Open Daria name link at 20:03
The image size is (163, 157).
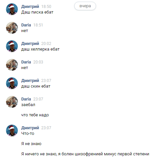(x=26, y=62)
